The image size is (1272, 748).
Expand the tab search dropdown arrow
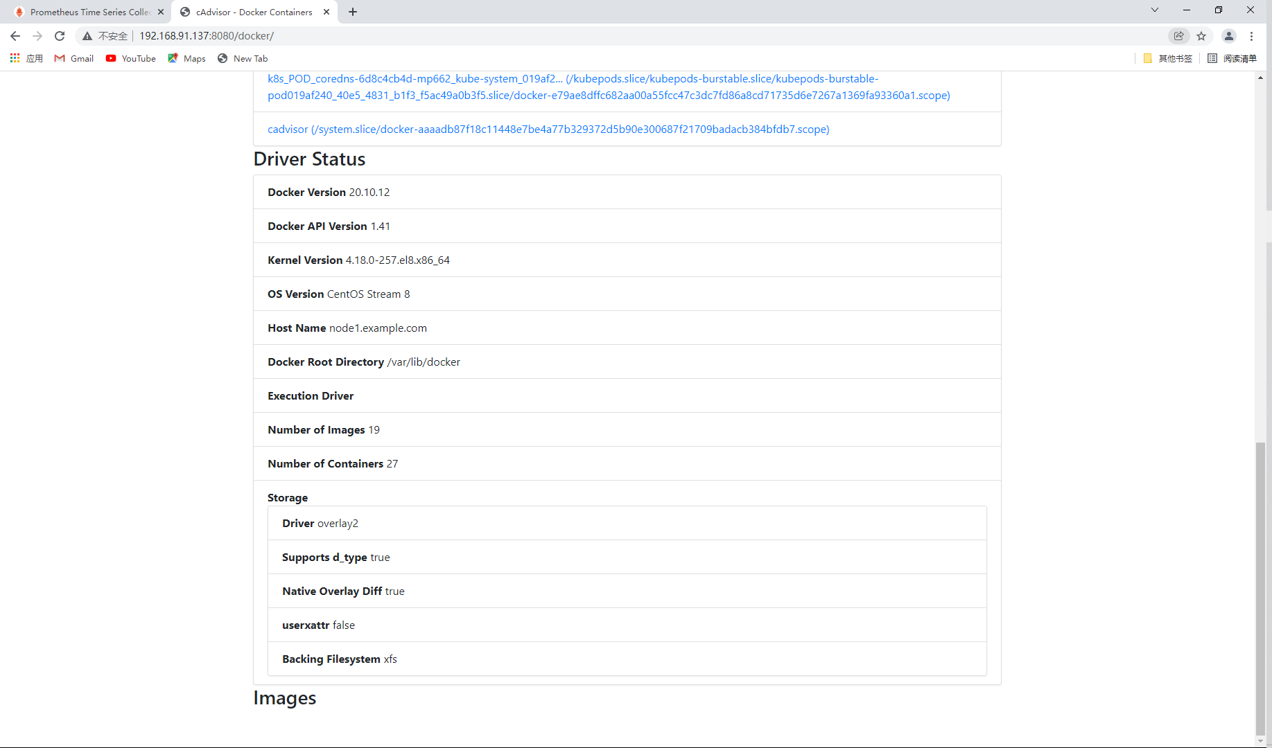1155,10
